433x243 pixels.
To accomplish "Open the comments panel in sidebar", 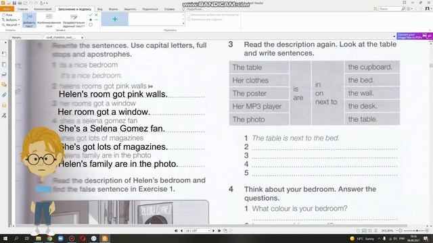I will [x=4, y=84].
